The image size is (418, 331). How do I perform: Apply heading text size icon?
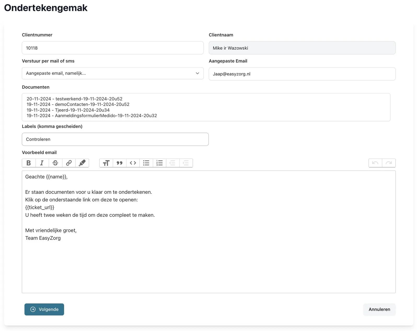[x=106, y=163]
